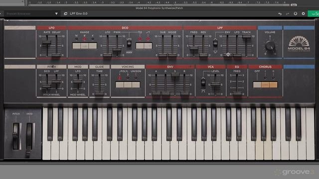Click the undo arrow icon in plugin header
Screen dimensions: 319x179
pyautogui.click(x=280, y=14)
